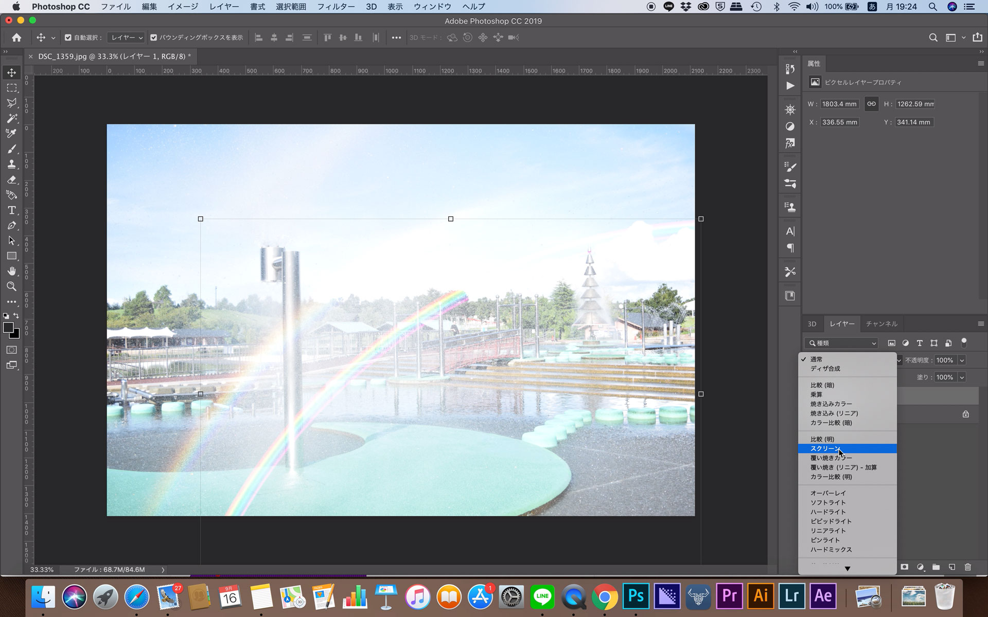Screen dimensions: 988x617
Task: Open the layer filter kind dropdown
Action: pos(841,343)
